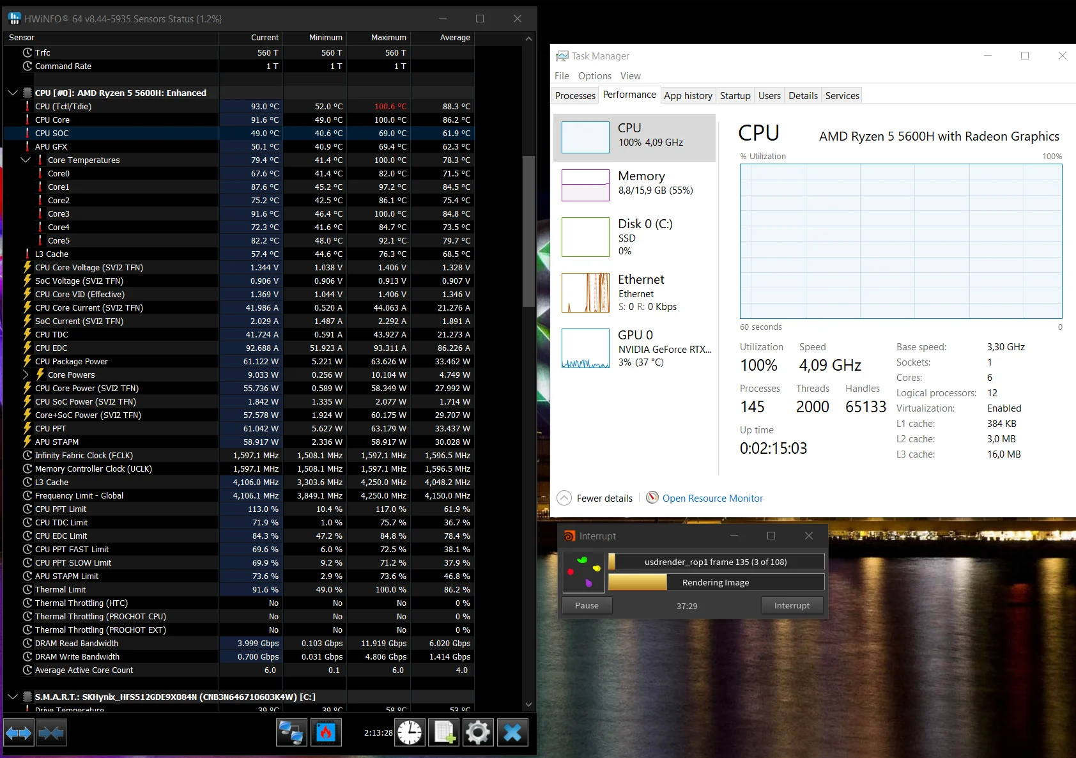Collapse the AMD Ryzen 5 5600H sensor group
The height and width of the screenshot is (758, 1076).
(13, 92)
